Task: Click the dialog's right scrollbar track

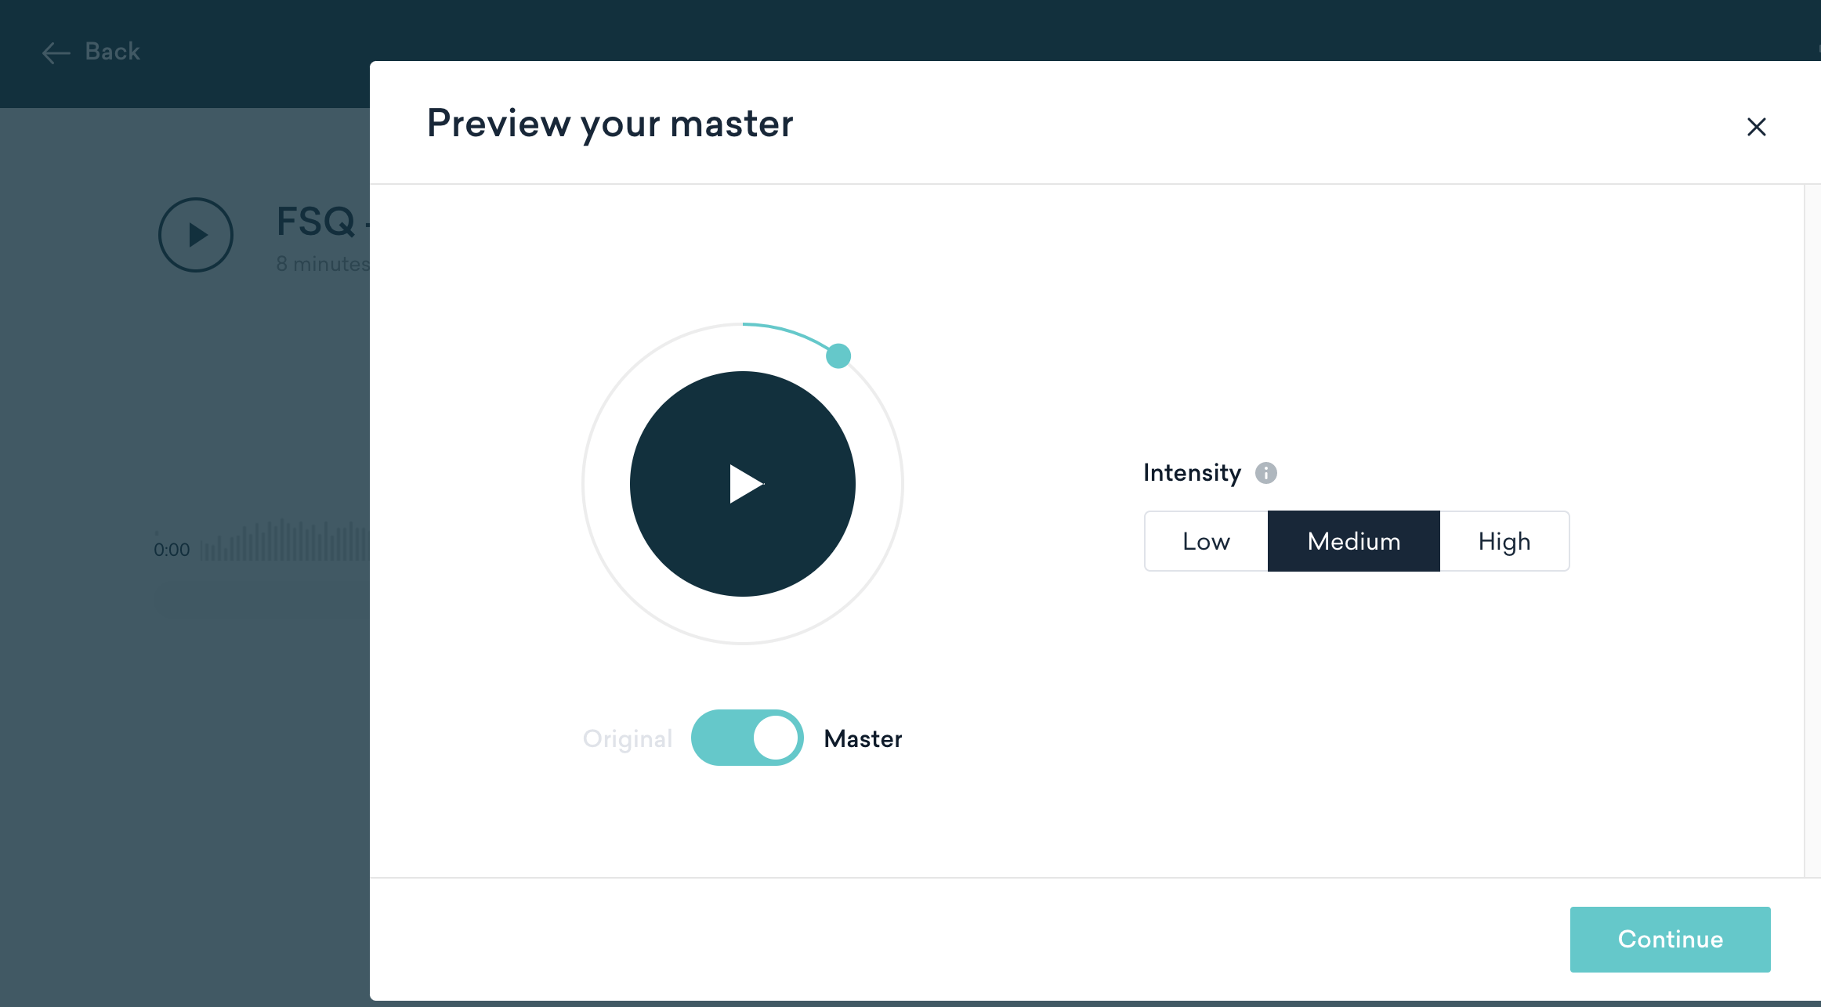Action: (x=1812, y=529)
